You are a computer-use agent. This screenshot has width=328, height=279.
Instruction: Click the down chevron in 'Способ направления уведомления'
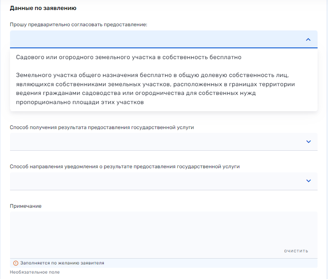point(308,181)
